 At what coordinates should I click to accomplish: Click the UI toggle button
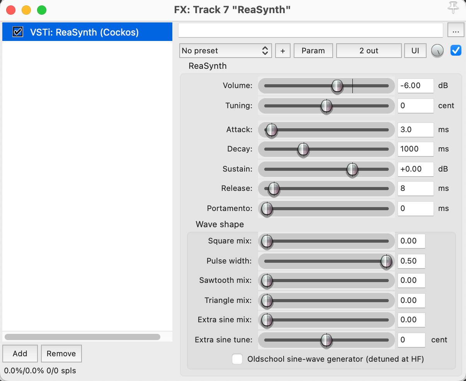point(415,51)
